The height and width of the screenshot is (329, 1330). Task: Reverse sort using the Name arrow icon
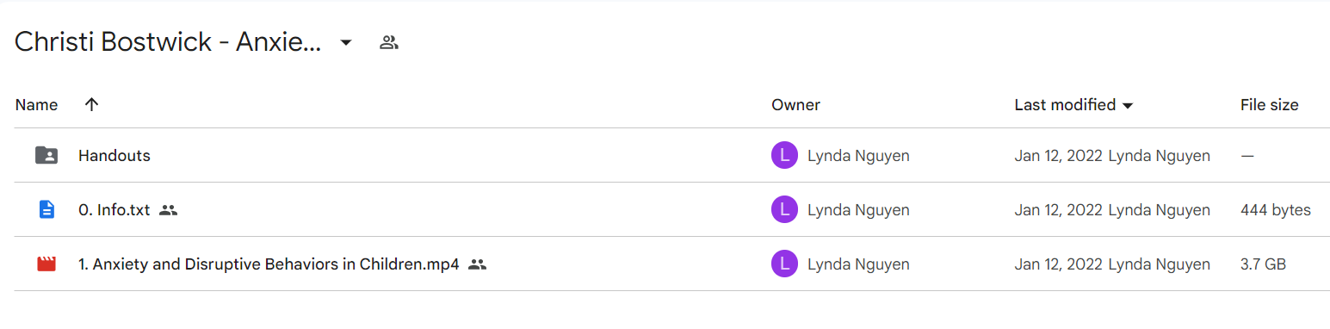tap(92, 105)
